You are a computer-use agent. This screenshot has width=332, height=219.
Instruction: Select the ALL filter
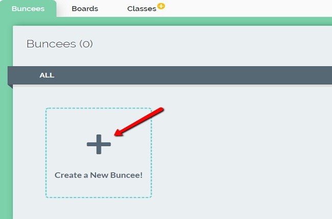coord(47,75)
